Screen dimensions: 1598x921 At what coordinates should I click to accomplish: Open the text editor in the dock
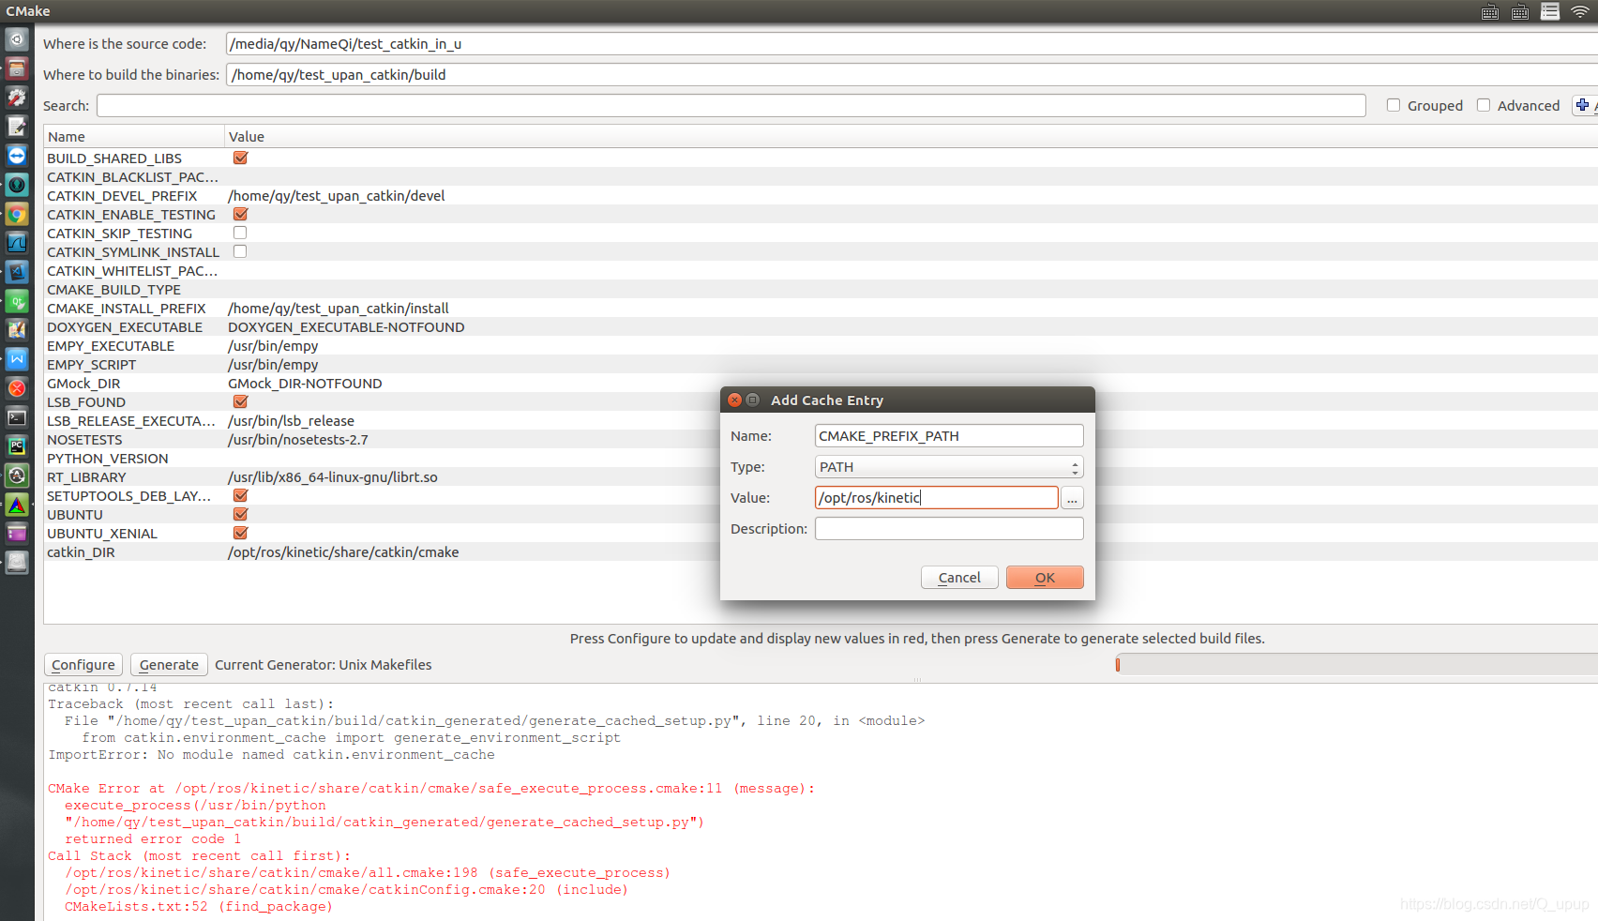(17, 127)
